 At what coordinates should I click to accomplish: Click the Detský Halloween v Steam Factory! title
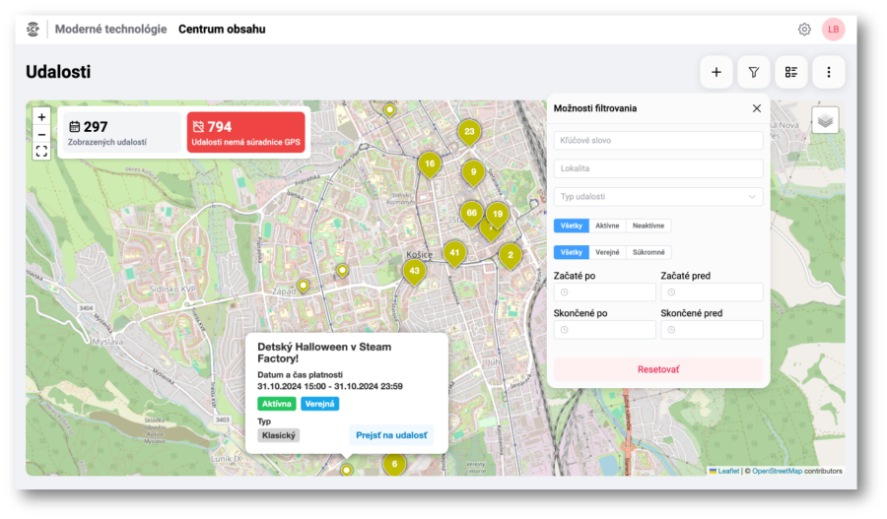pyautogui.click(x=324, y=353)
